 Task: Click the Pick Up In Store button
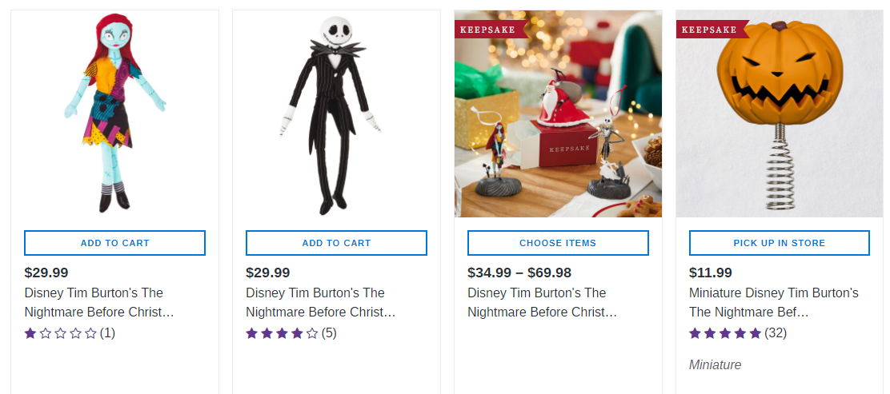coord(779,243)
